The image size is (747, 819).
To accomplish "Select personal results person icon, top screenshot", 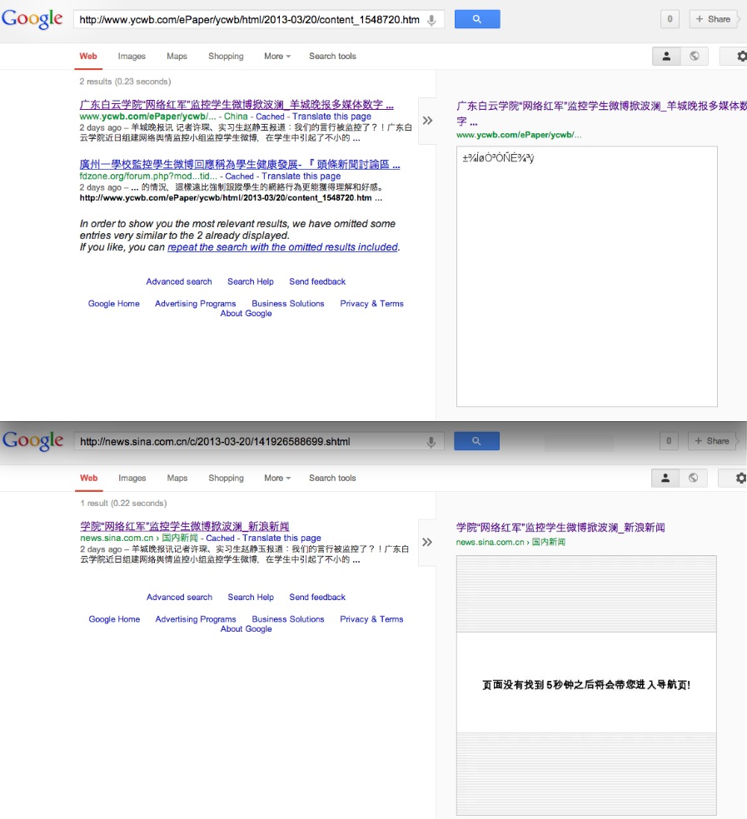I will pyautogui.click(x=666, y=57).
